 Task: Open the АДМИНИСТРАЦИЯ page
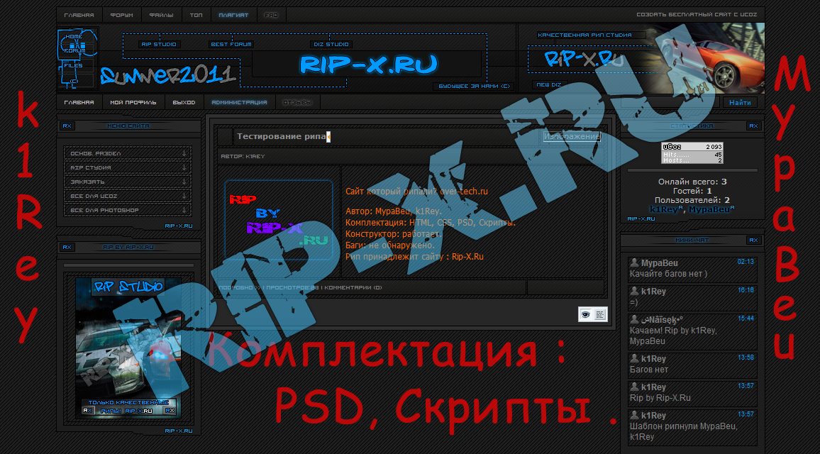(x=239, y=103)
